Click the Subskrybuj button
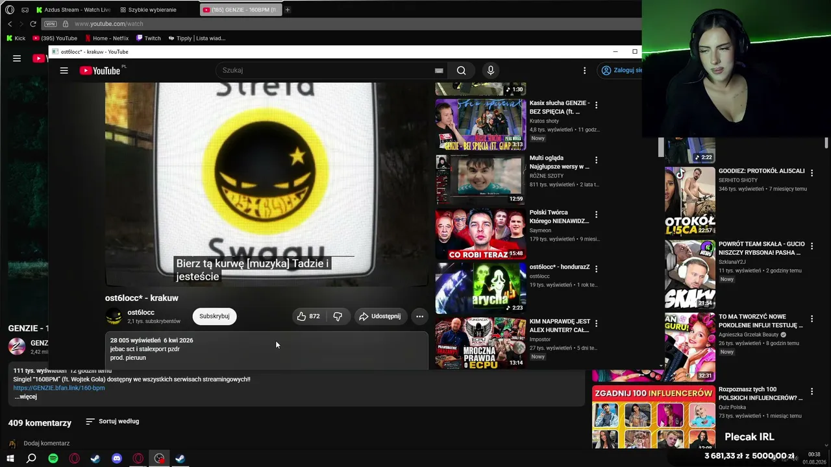 click(x=214, y=317)
